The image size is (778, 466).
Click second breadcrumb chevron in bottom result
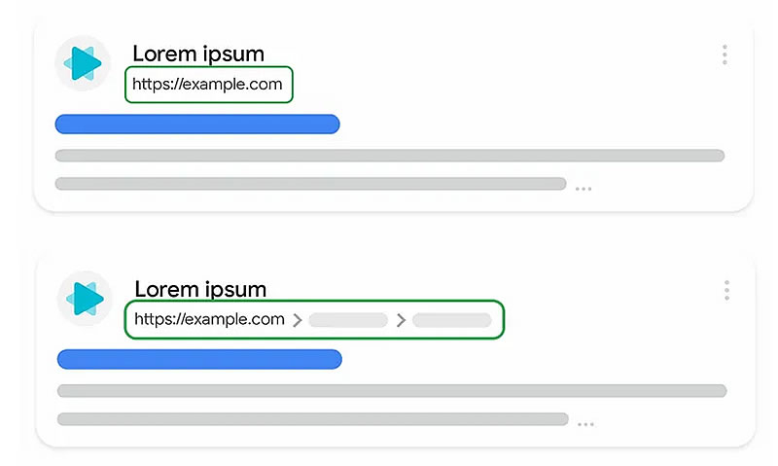(400, 320)
